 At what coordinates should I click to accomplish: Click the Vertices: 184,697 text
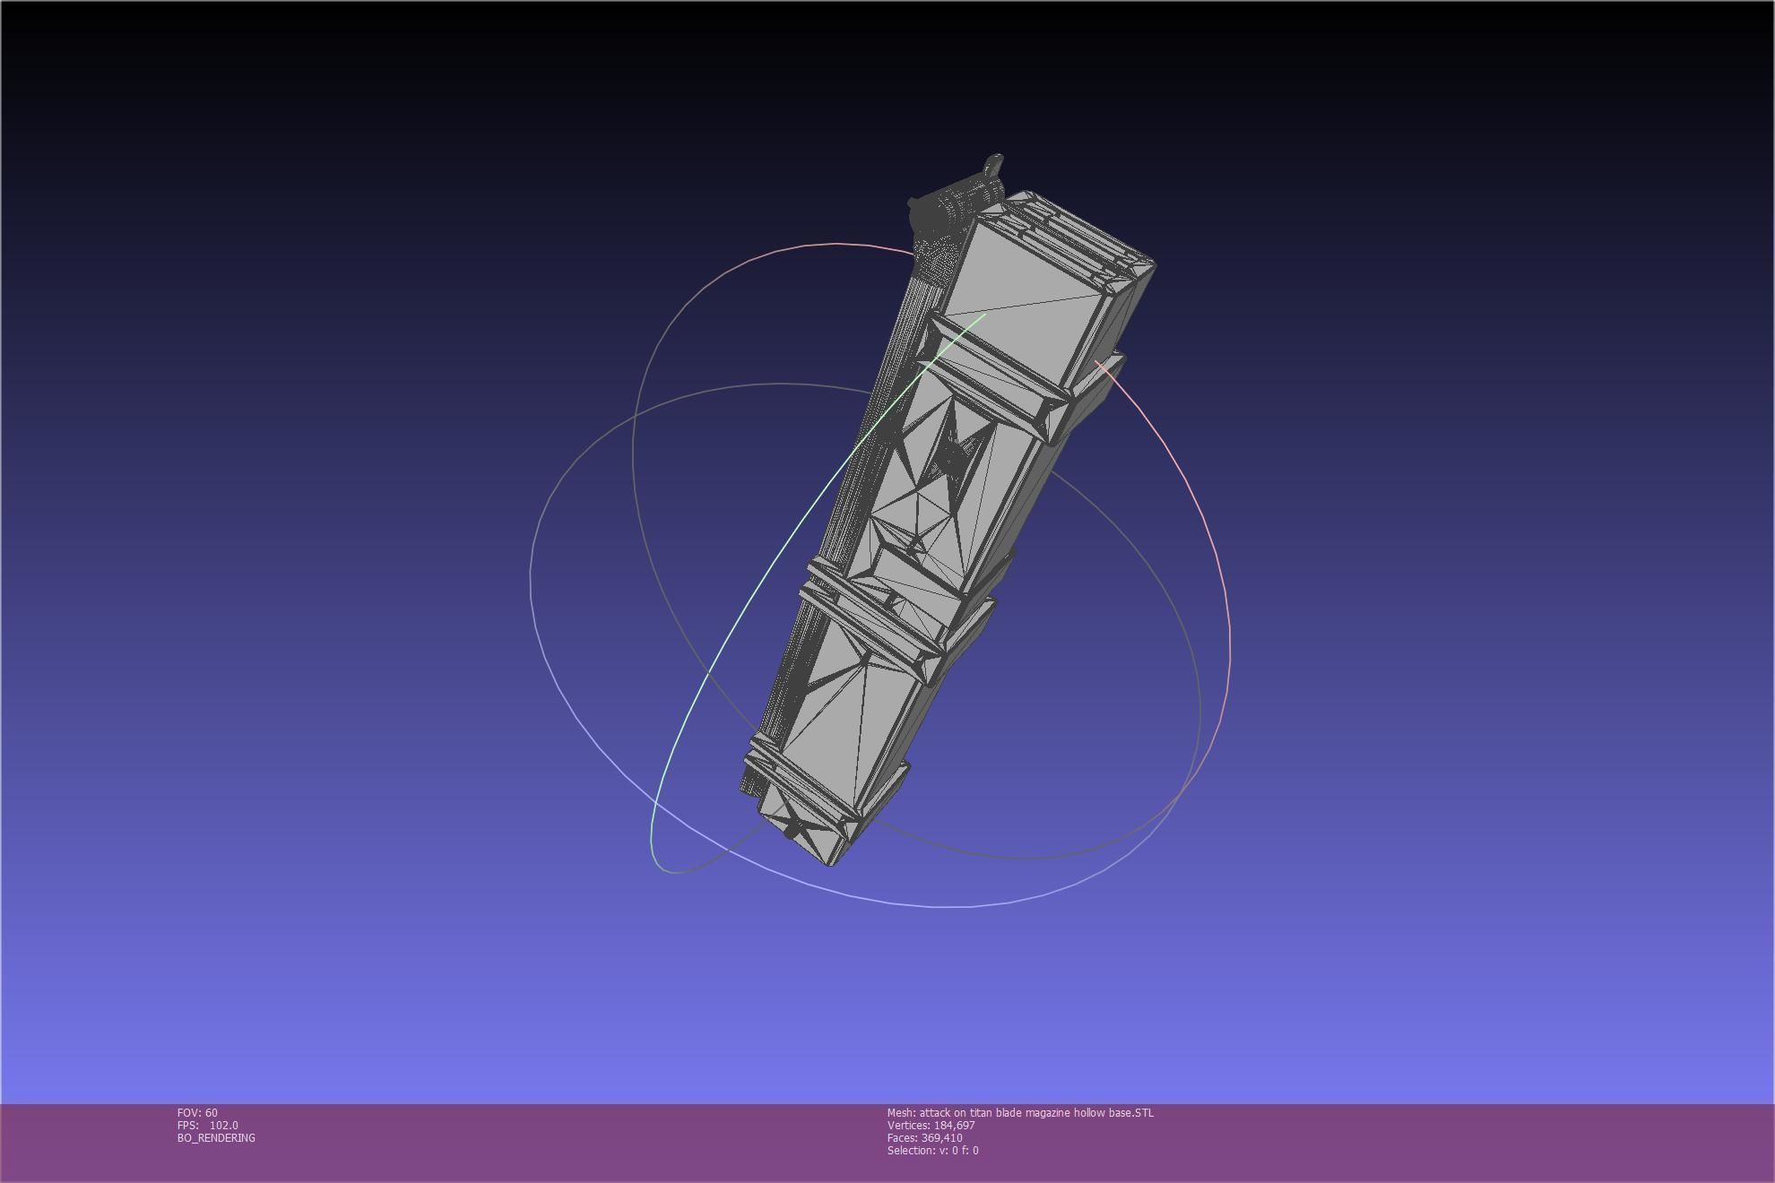click(931, 1125)
